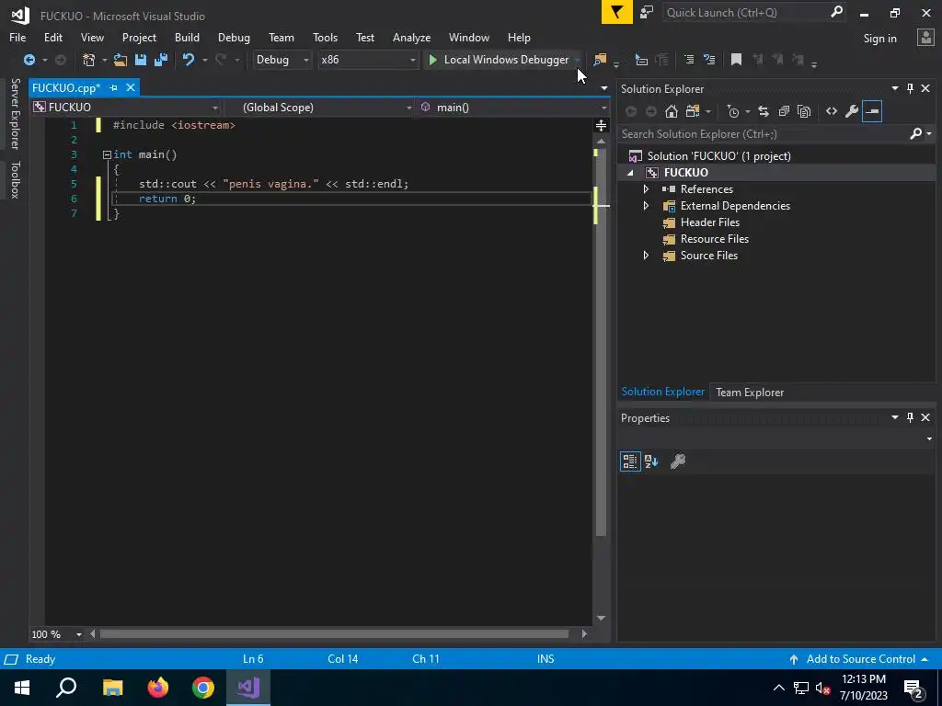Click the Alphabetical sort icon in Properties
The image size is (942, 706).
point(651,461)
